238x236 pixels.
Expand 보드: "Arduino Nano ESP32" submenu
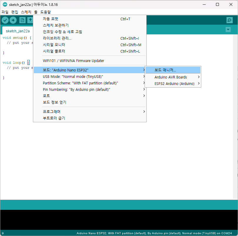click(90, 70)
